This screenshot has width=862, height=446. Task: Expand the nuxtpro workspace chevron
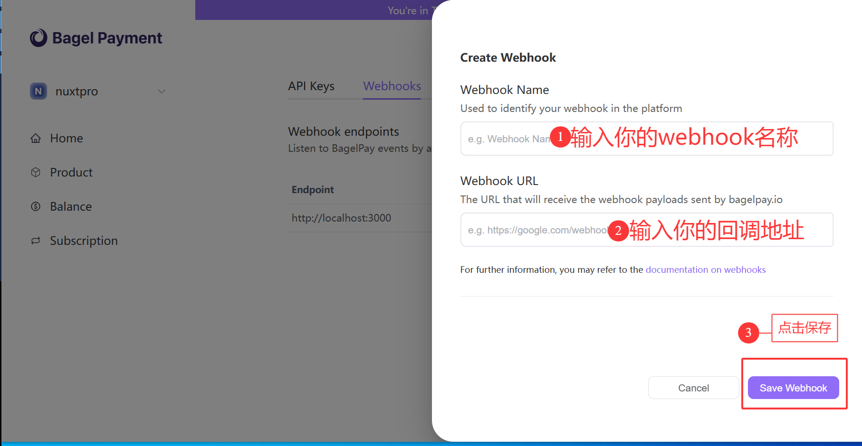click(162, 91)
